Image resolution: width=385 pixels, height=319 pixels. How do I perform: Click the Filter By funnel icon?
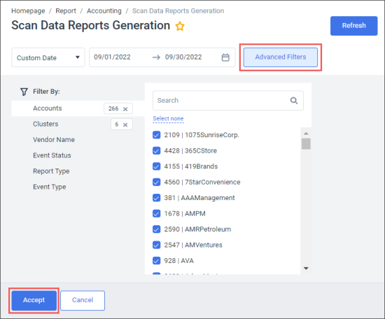(24, 92)
